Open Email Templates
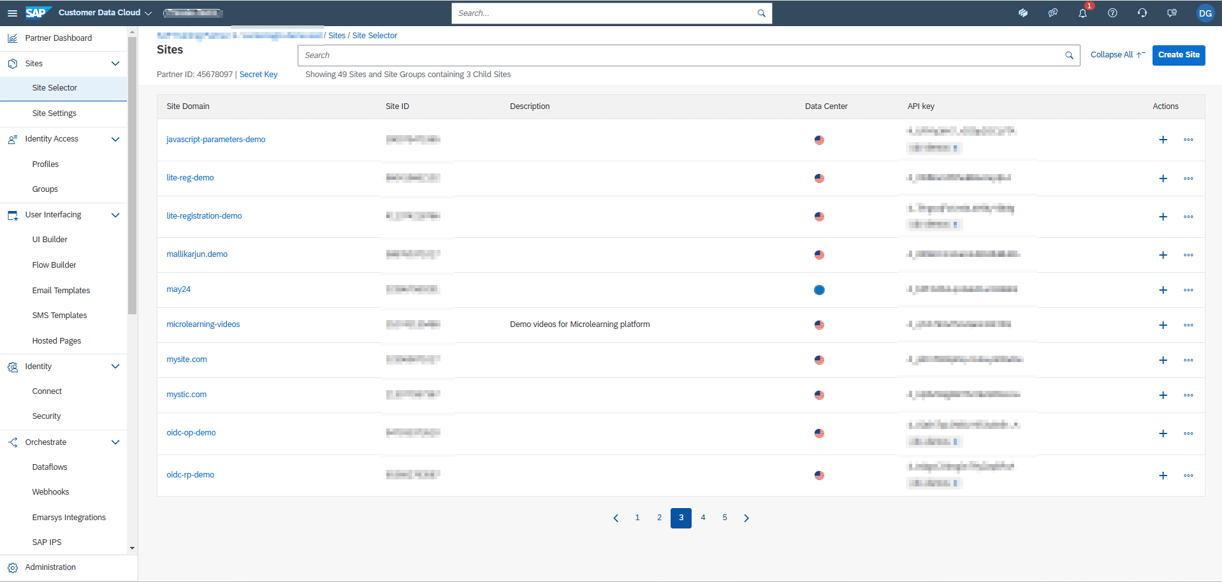The width and height of the screenshot is (1222, 582). point(61,291)
